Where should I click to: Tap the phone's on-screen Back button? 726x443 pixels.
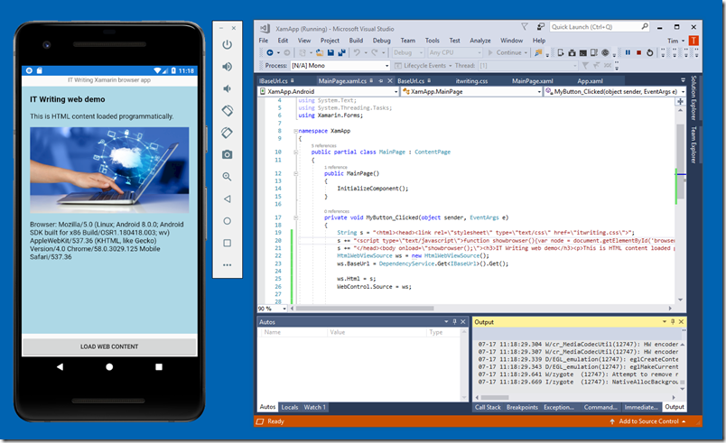[x=60, y=366]
